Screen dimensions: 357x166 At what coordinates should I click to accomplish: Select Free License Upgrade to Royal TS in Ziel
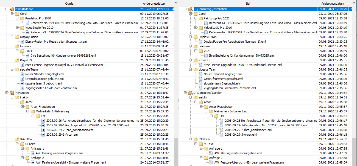tap(242, 65)
